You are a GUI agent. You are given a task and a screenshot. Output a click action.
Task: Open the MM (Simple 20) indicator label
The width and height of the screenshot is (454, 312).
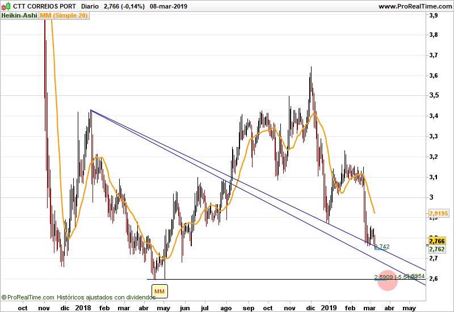tap(64, 16)
